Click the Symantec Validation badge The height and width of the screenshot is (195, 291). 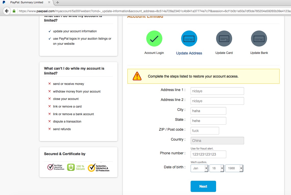pos(99,168)
